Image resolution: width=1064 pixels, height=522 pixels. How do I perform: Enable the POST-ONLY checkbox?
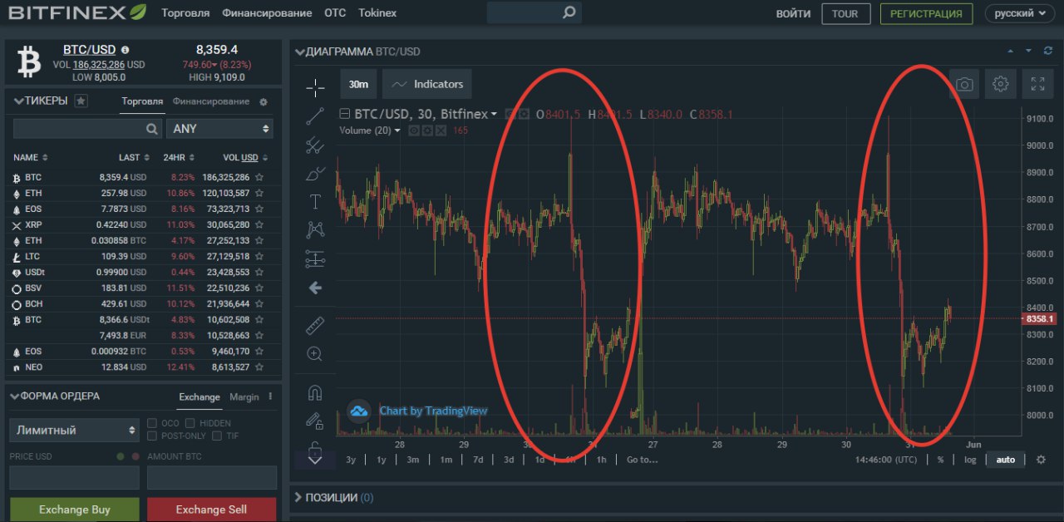tap(152, 436)
